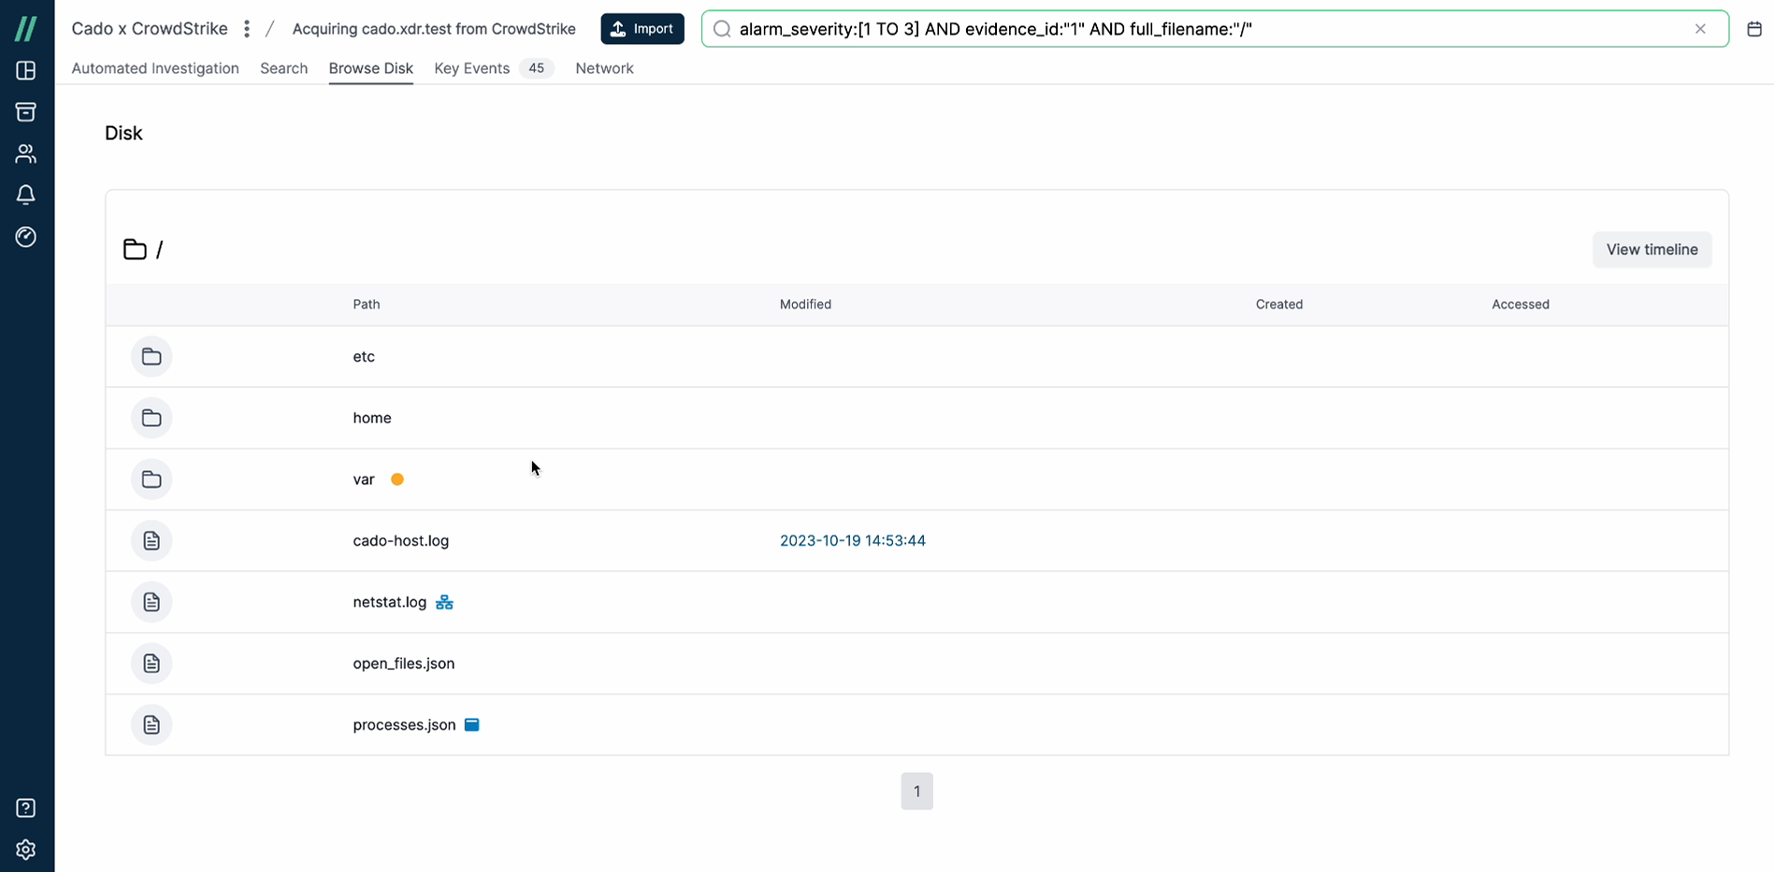Click the Import button
This screenshot has height=872, width=1774.
click(642, 29)
